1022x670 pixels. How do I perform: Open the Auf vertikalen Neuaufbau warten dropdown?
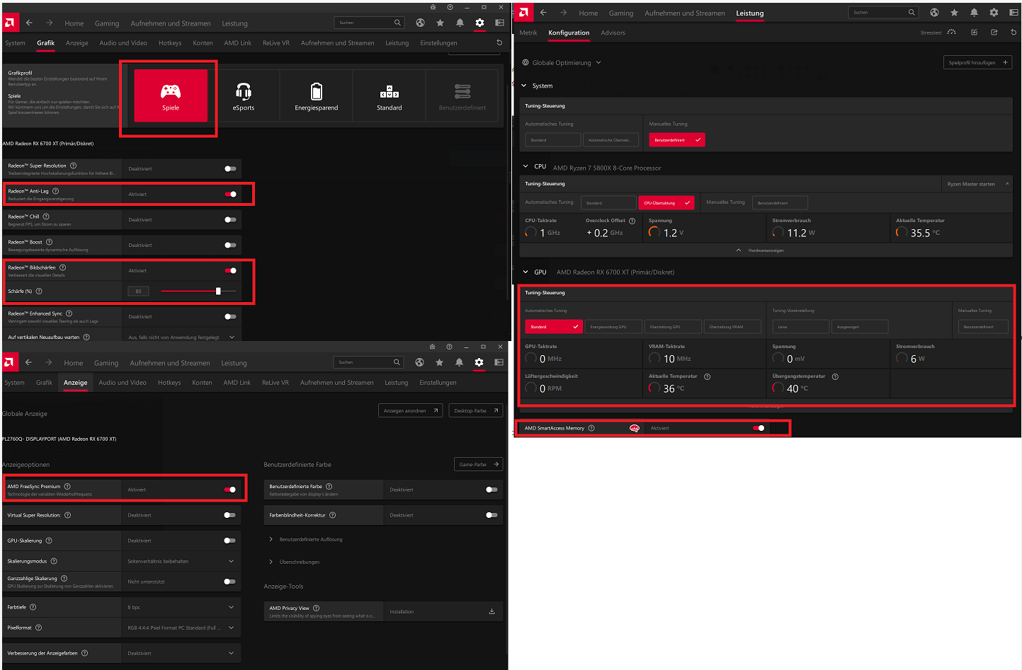coord(182,337)
